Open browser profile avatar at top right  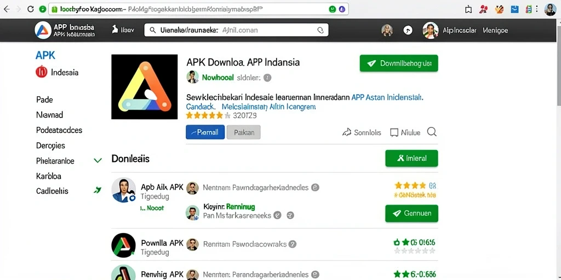(x=550, y=9)
